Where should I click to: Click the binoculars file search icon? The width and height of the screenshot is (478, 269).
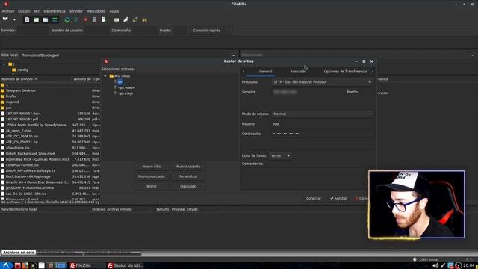click(144, 20)
